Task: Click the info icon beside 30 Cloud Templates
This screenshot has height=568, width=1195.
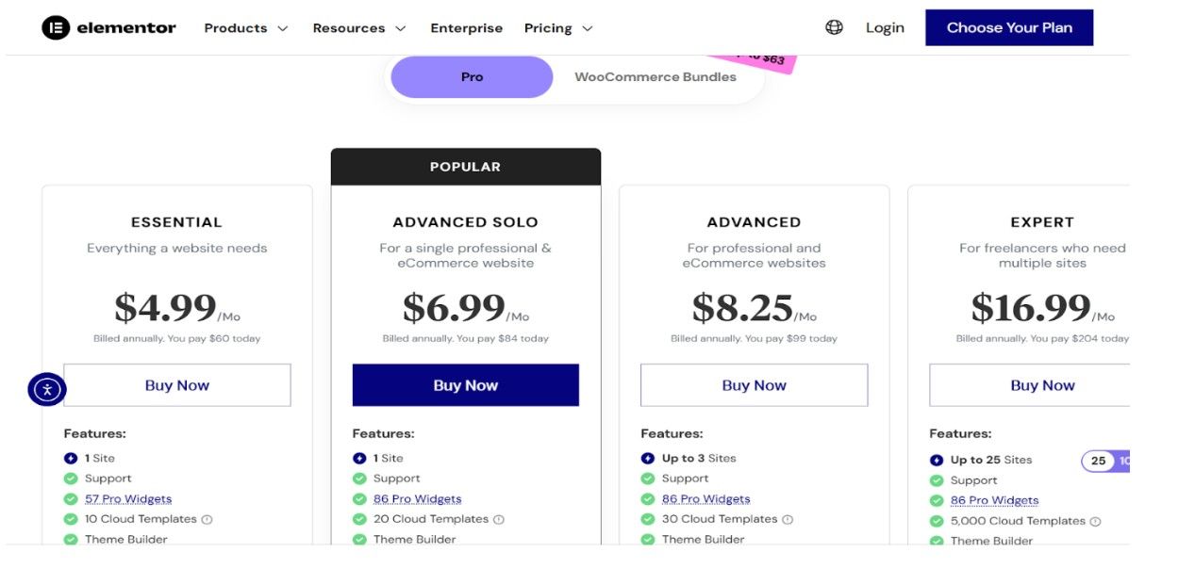Action: 789,518
